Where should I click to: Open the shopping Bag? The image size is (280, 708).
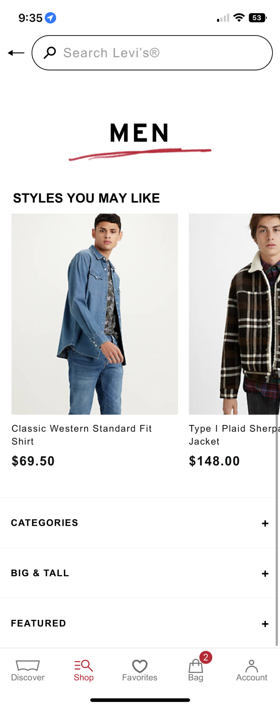(x=196, y=671)
